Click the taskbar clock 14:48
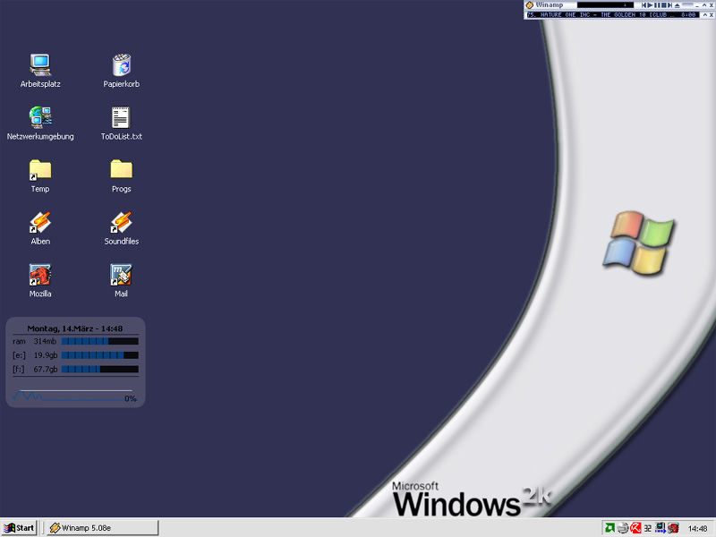This screenshot has height=537, width=716. pyautogui.click(x=697, y=528)
